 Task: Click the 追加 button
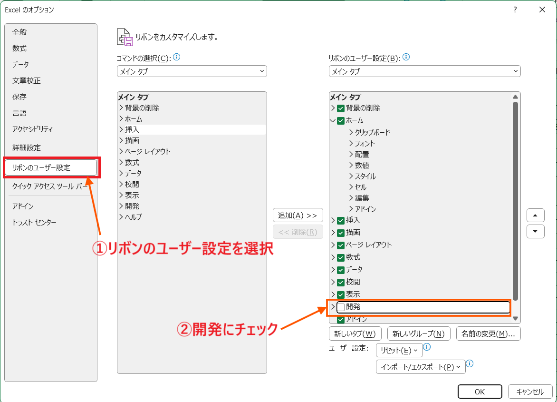click(x=298, y=215)
